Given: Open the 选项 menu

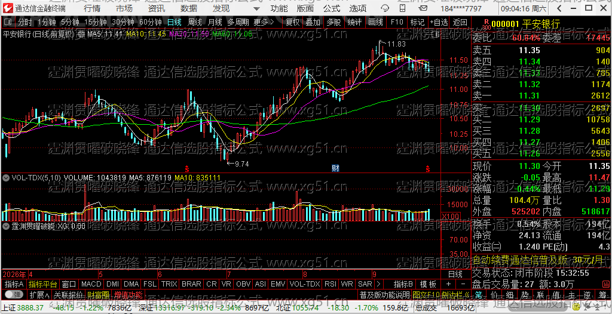Looking at the screenshot, I should pyautogui.click(x=358, y=8).
